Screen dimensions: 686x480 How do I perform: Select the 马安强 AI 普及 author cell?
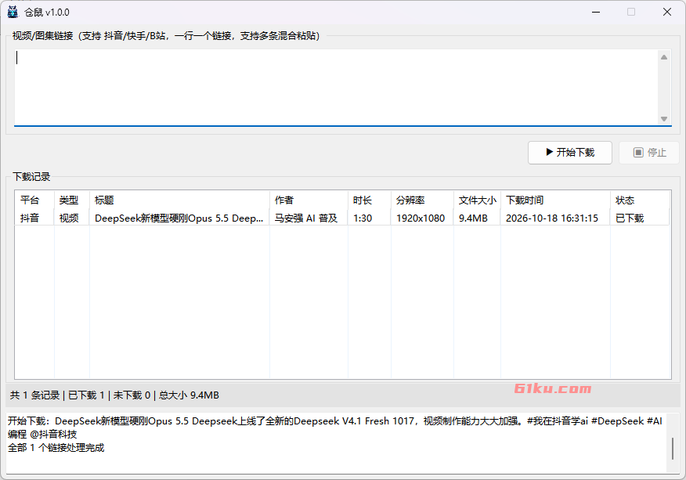309,218
